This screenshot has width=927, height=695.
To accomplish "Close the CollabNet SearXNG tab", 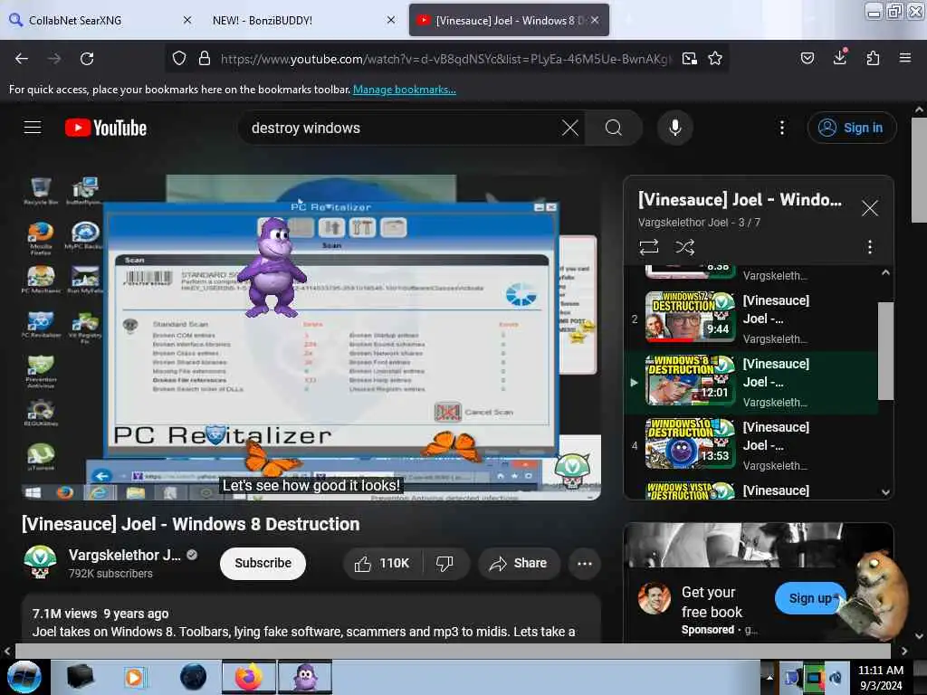I will tap(186, 20).
